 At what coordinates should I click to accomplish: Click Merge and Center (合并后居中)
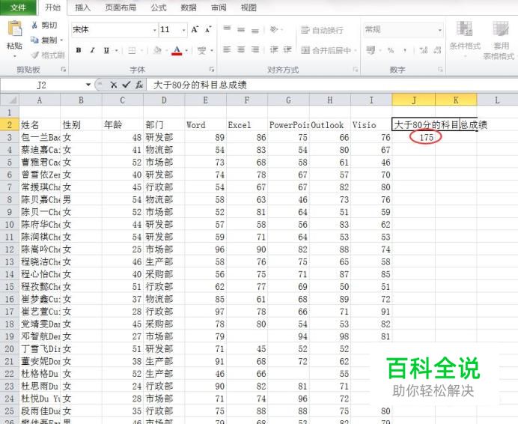point(326,50)
